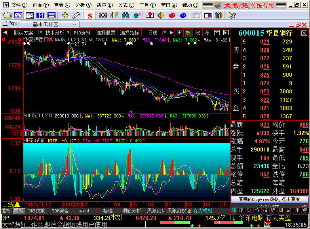Click the line chart toolbar icon

click(18, 15)
